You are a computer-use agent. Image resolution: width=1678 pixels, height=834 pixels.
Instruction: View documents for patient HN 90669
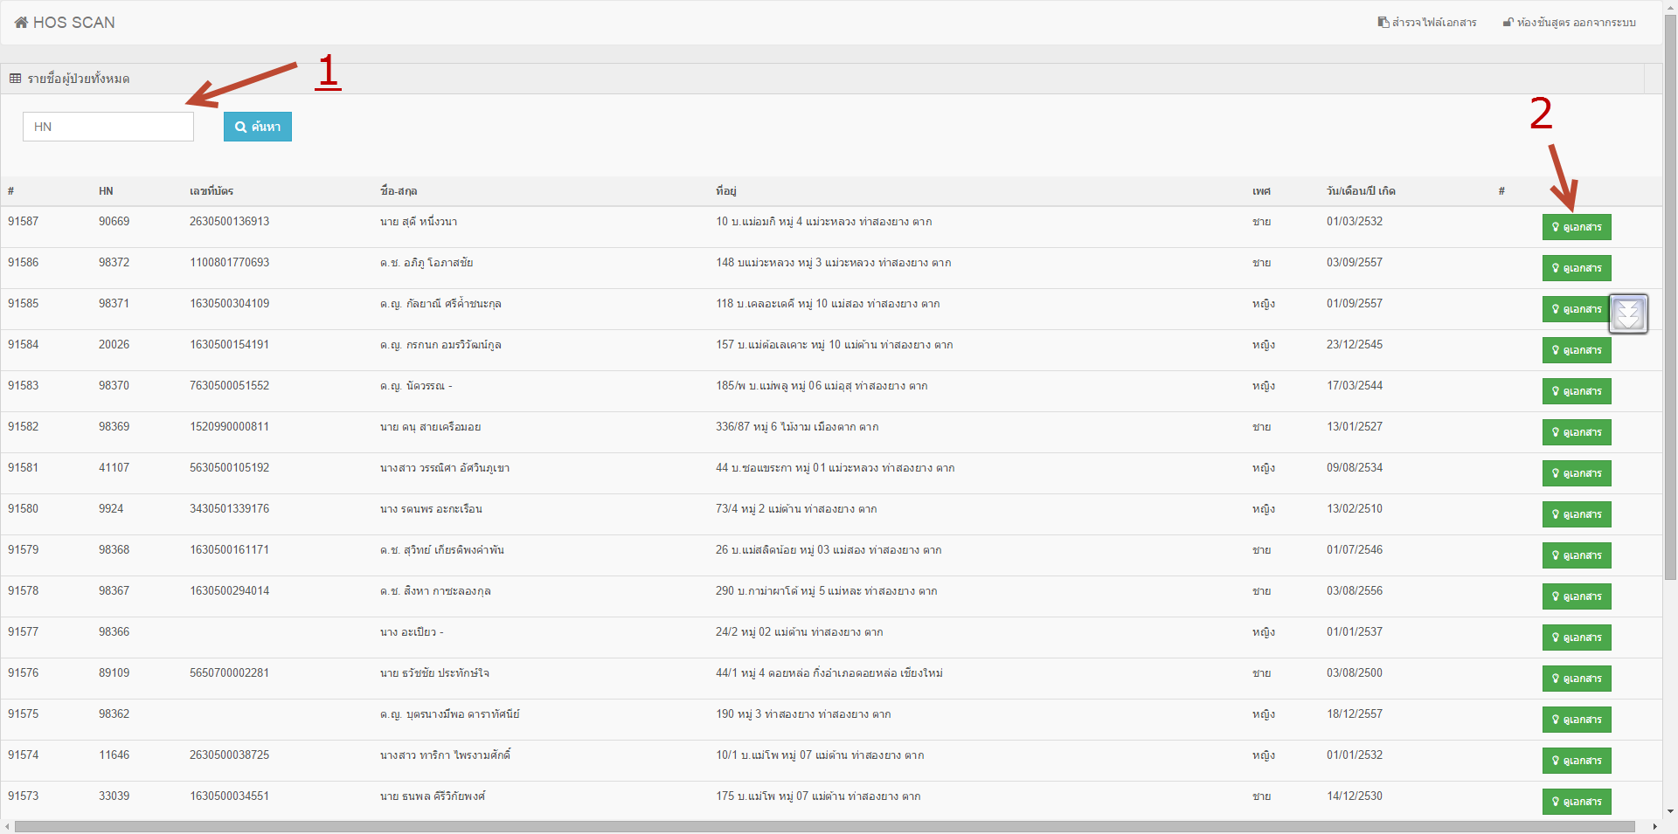pyautogui.click(x=1576, y=227)
